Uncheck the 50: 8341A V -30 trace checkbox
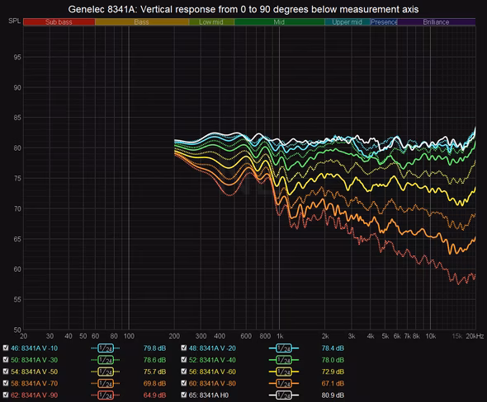 point(6,359)
